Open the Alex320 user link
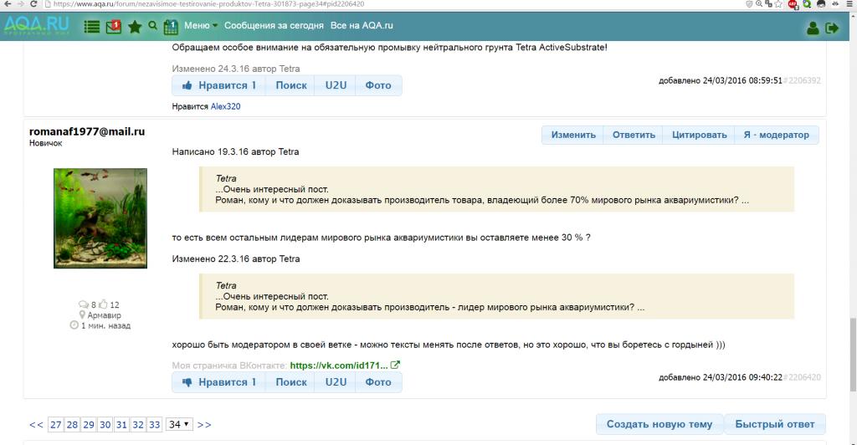The image size is (857, 445). [225, 106]
